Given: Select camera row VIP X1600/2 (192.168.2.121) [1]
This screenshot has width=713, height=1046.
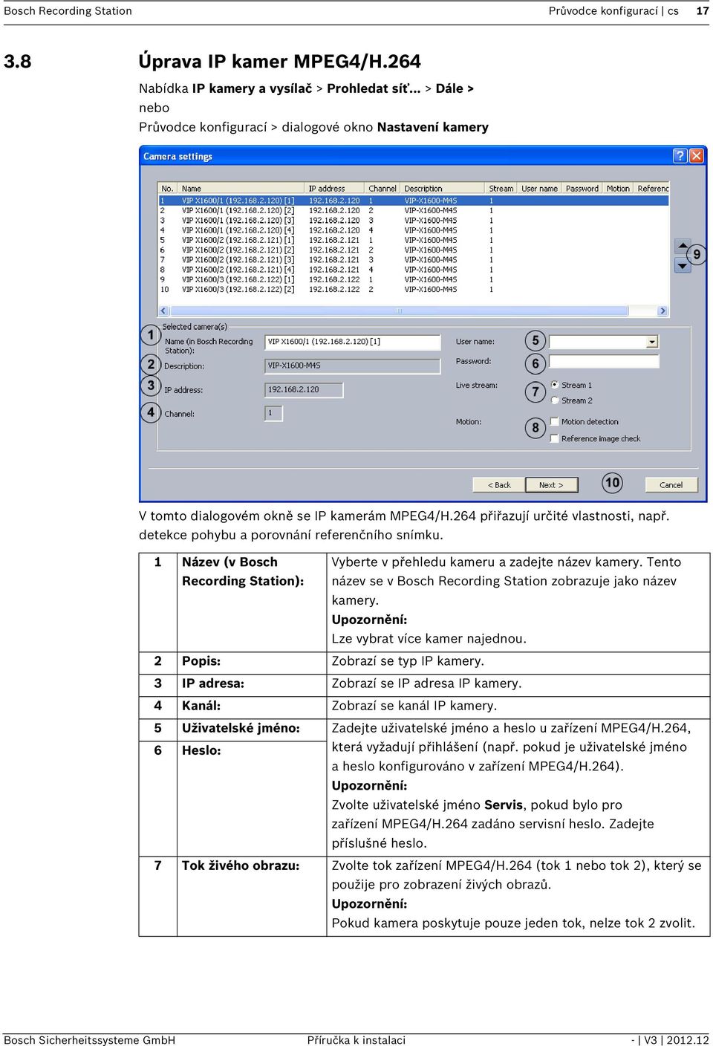Looking at the screenshot, I should (414, 240).
